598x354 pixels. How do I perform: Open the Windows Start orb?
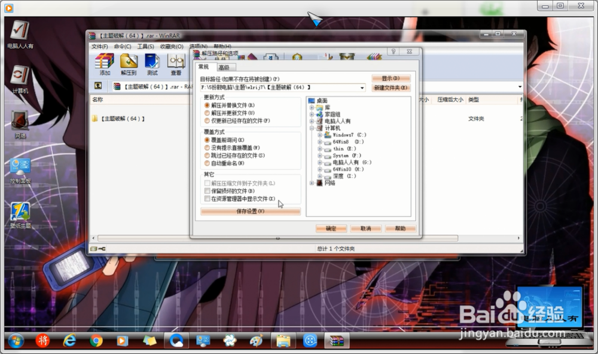16,340
